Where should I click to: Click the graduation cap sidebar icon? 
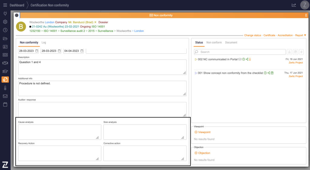[x=5, y=72]
